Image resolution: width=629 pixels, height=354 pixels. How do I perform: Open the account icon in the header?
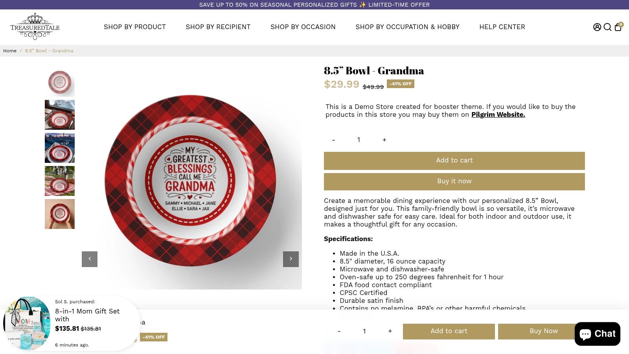(x=597, y=27)
